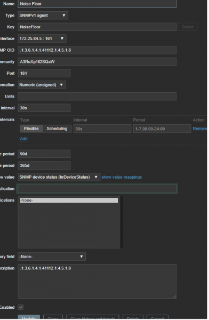This screenshot has height=320, width=209.
Task: Click the Port field containing 161
Action: pyautogui.click(x=44, y=73)
